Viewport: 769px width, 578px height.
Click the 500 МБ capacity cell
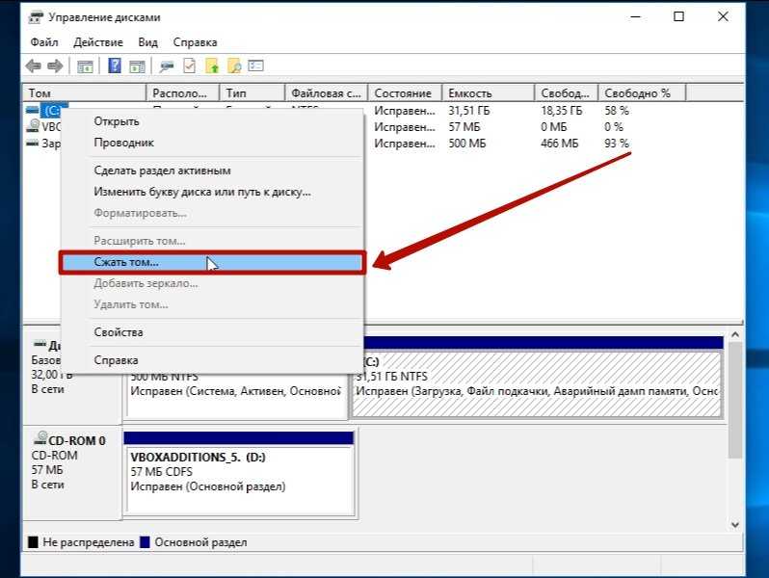(x=466, y=144)
